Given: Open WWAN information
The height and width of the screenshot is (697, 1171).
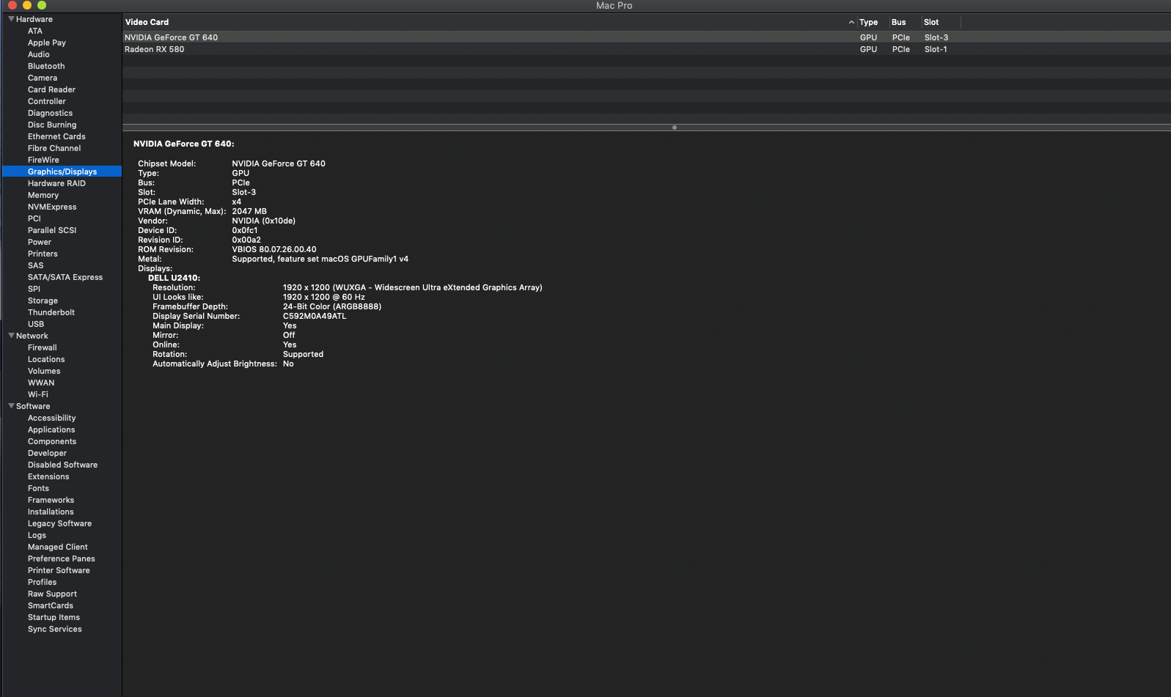Looking at the screenshot, I should [x=41, y=383].
